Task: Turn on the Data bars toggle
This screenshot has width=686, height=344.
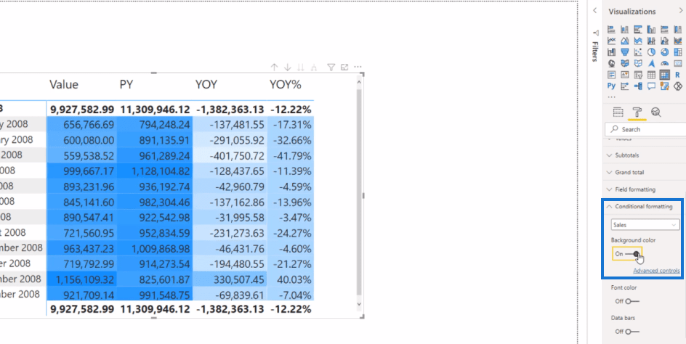Action: click(x=632, y=332)
